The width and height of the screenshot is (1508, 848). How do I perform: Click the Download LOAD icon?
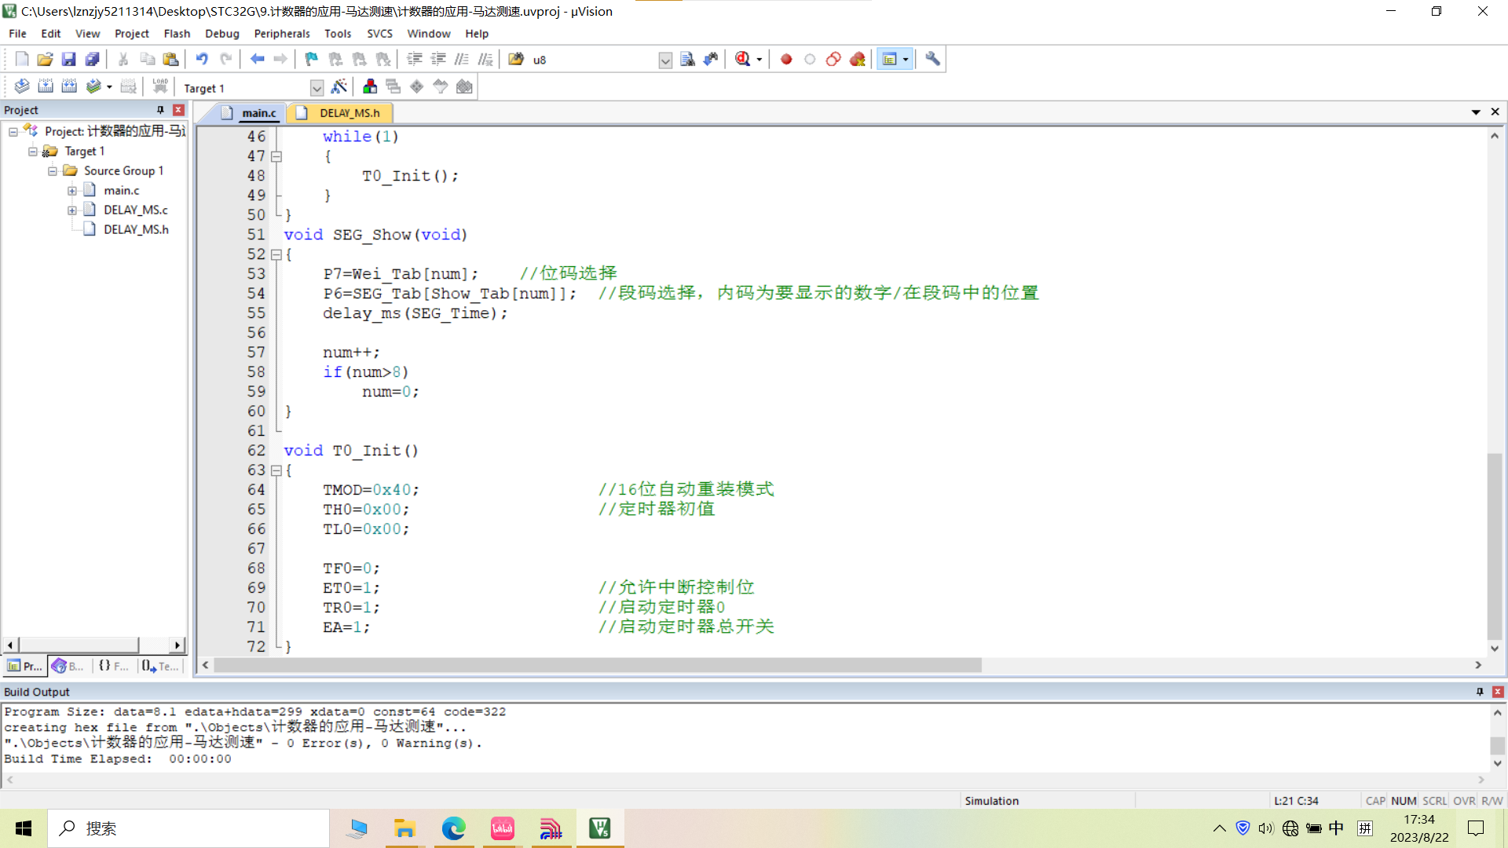[160, 86]
